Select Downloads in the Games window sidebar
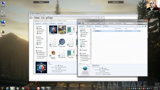 tap(41, 32)
